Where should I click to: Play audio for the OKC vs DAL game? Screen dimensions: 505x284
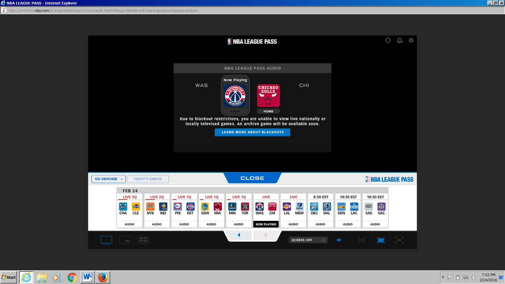pos(321,224)
